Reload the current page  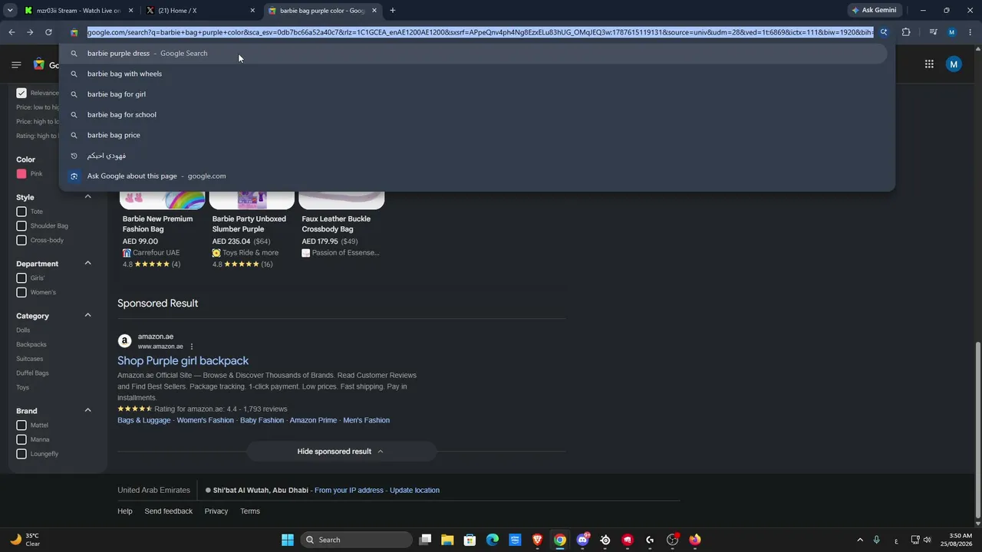coord(48,32)
